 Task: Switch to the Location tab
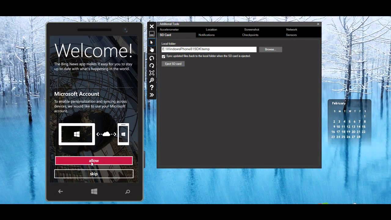pos(211,30)
